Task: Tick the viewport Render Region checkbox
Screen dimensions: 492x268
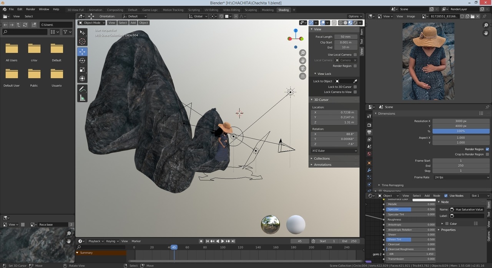Action: click(x=355, y=66)
